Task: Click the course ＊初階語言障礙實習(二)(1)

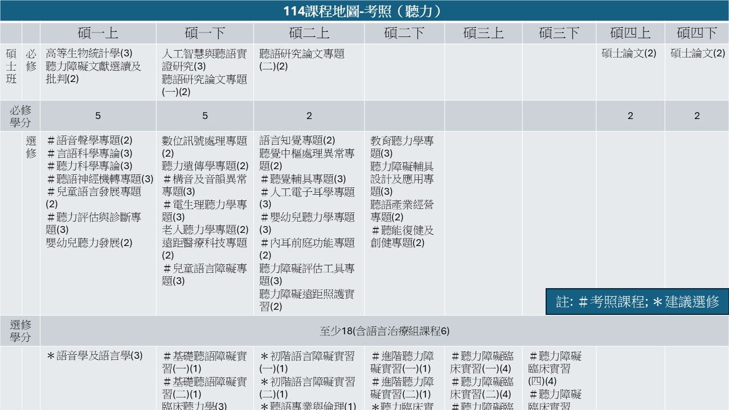Action: (307, 388)
